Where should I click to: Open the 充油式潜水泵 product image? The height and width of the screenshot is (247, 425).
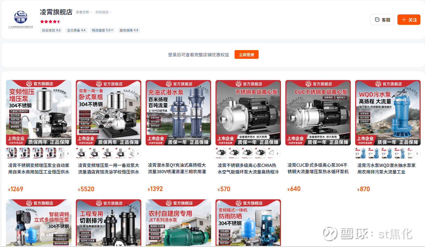(178, 113)
